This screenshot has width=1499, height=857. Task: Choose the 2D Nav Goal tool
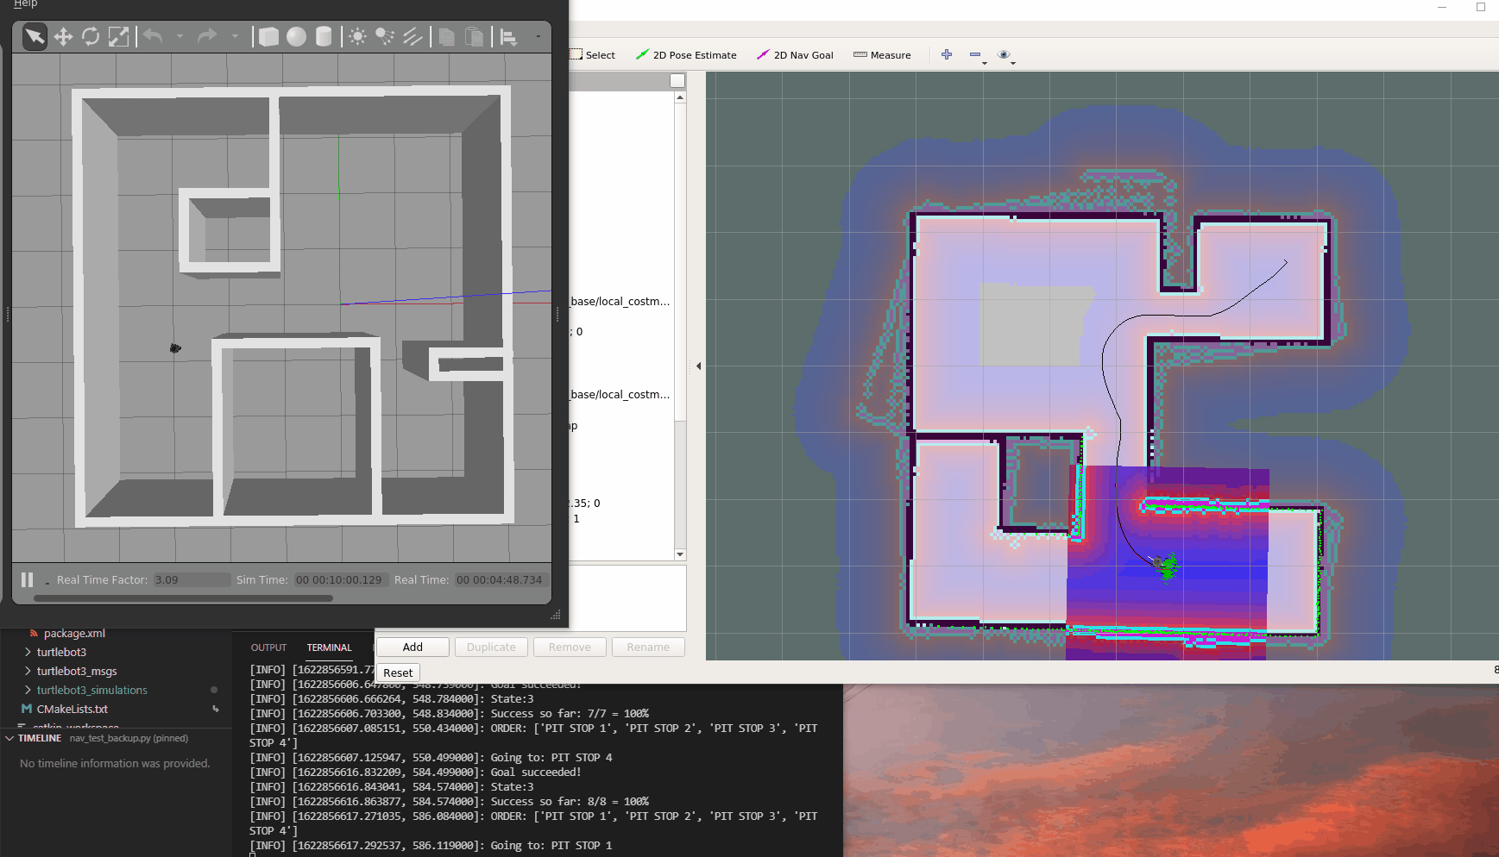coord(795,55)
